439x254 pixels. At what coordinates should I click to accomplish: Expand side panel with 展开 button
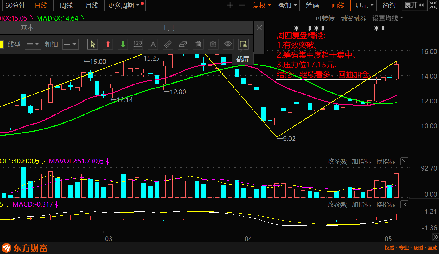tap(414, 5)
